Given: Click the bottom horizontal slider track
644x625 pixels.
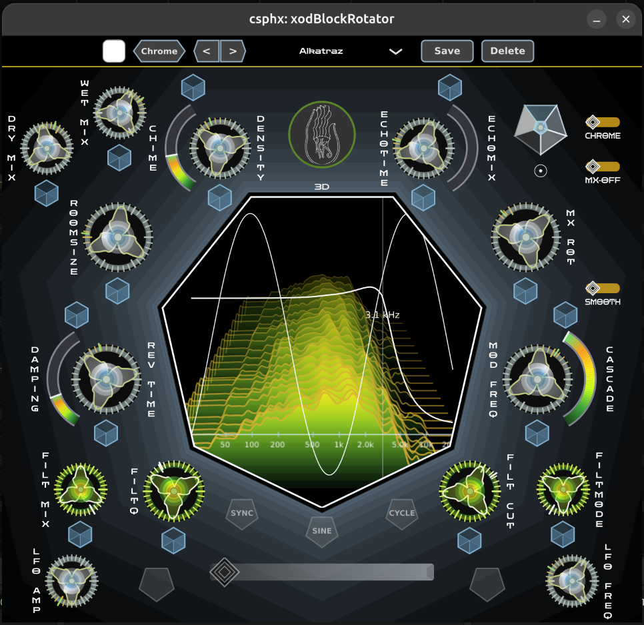Looking at the screenshot, I should (322, 572).
